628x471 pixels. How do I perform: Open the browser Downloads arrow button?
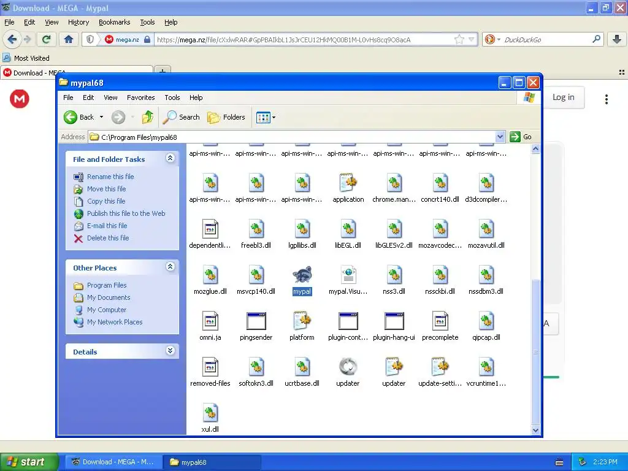[x=617, y=39]
